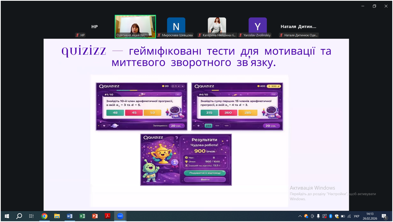Open Excel from the taskbar
This screenshot has width=393, height=222.
(x=82, y=216)
